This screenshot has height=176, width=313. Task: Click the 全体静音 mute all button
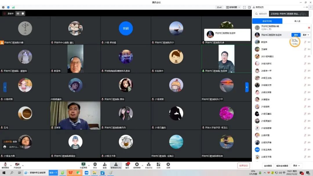pos(268,166)
